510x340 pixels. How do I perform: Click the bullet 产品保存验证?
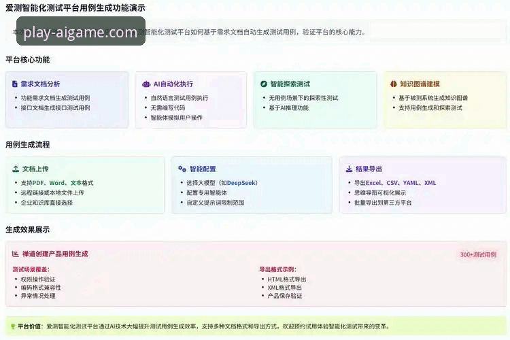coord(285,296)
